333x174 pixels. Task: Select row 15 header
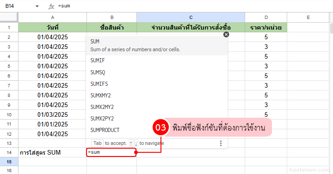9,162
